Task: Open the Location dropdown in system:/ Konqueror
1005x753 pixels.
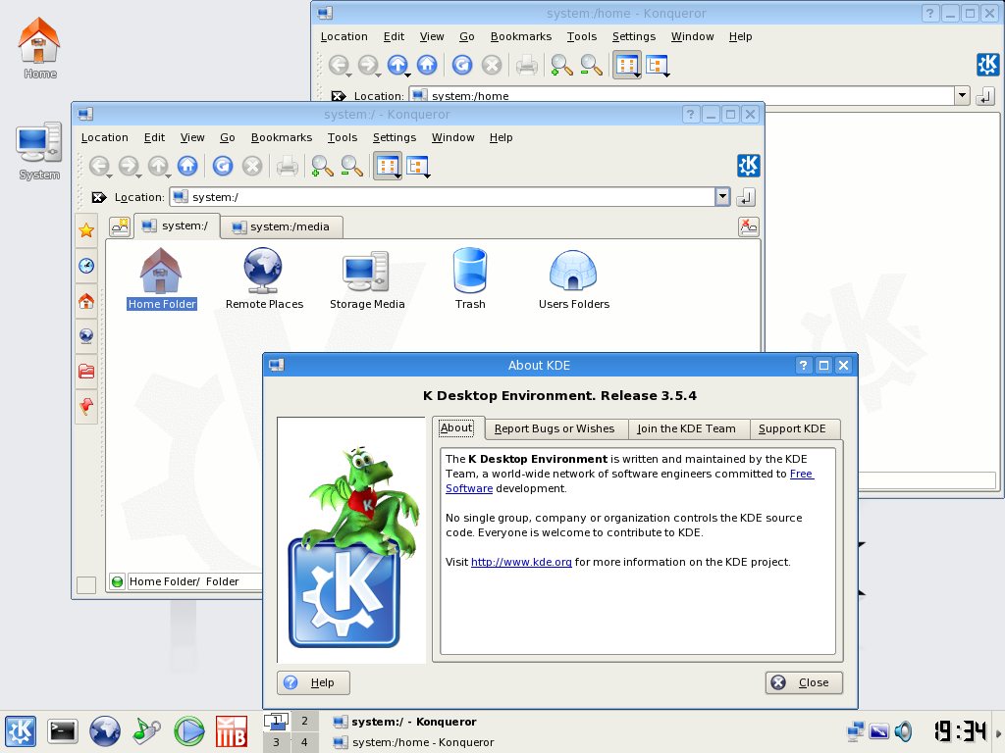Action: click(722, 196)
